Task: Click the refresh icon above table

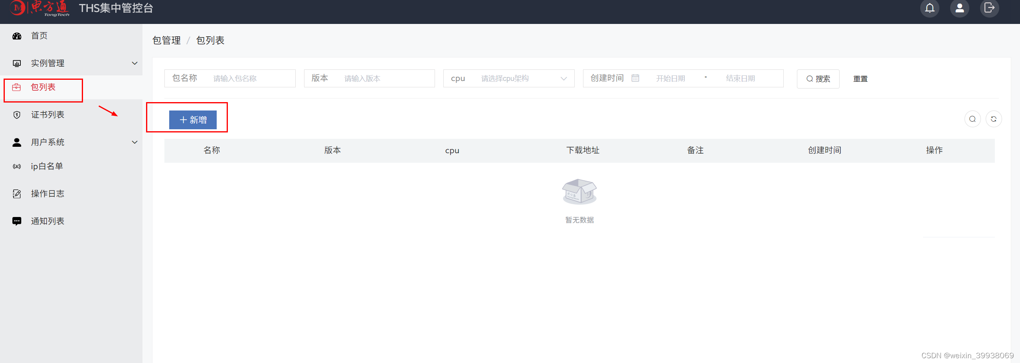Action: (x=994, y=119)
